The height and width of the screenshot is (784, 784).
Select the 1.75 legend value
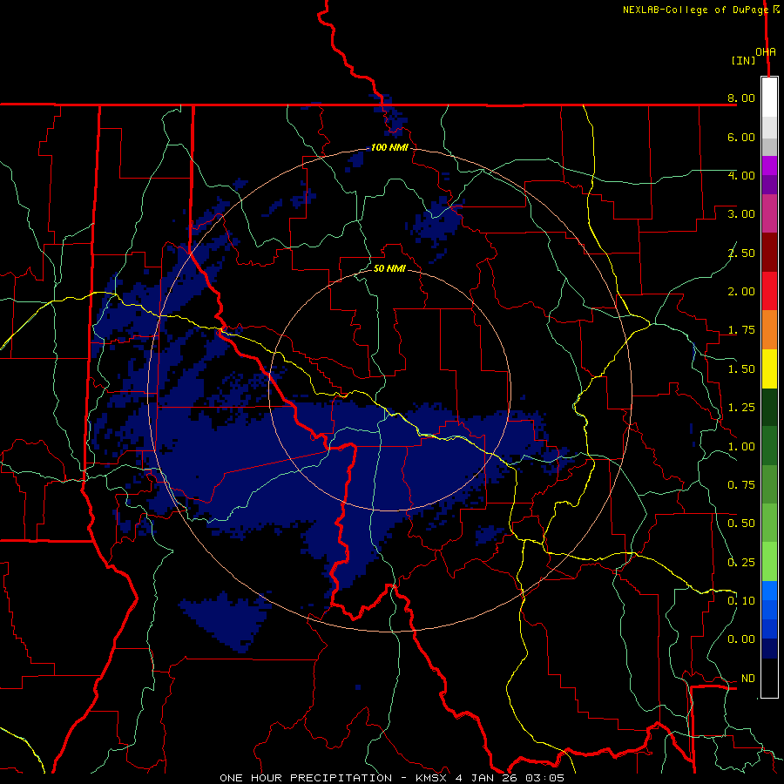pos(741,330)
